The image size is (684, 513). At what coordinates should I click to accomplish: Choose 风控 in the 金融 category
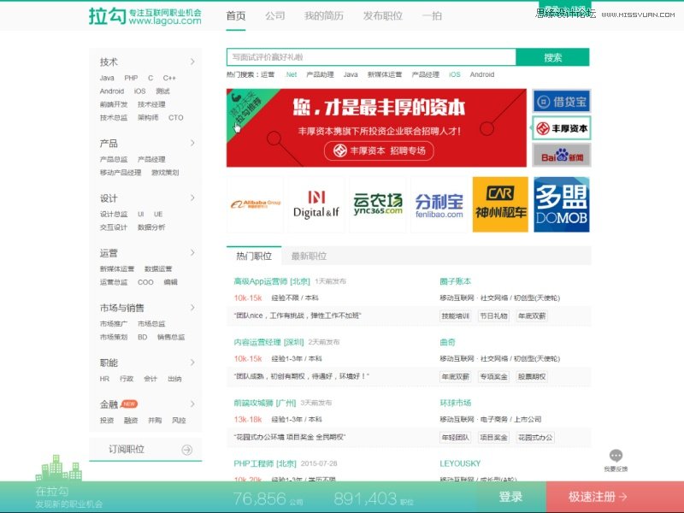(179, 420)
